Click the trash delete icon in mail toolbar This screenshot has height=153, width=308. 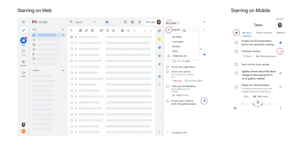92,31
